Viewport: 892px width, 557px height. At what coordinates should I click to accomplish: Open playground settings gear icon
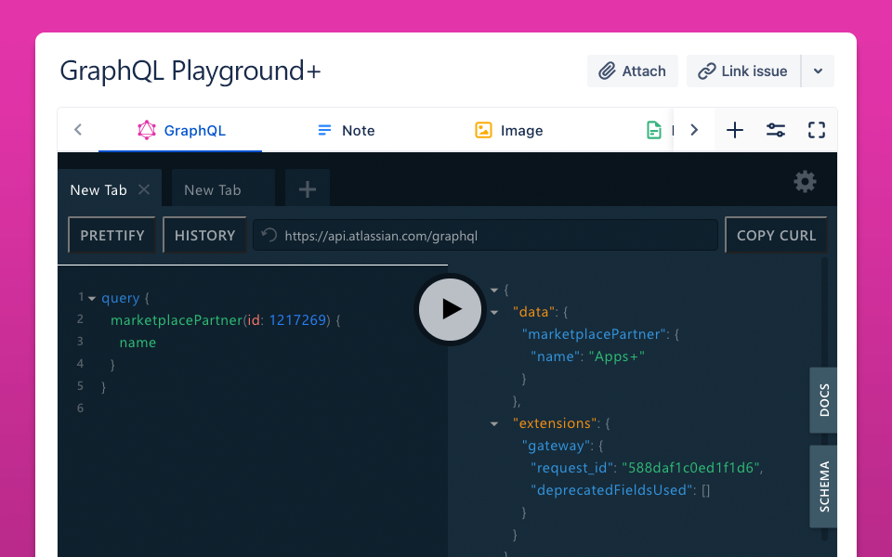[x=805, y=182]
